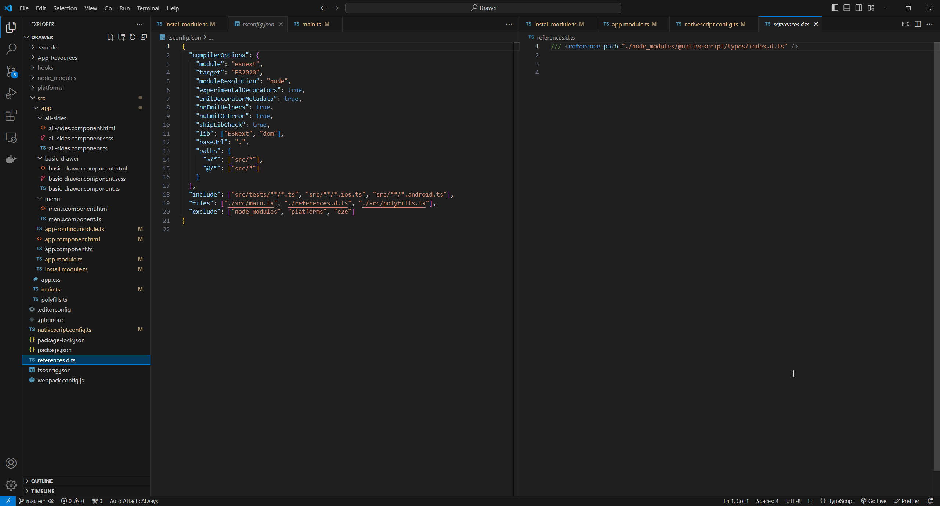
Task: Open the Docker view
Action: 11,159
